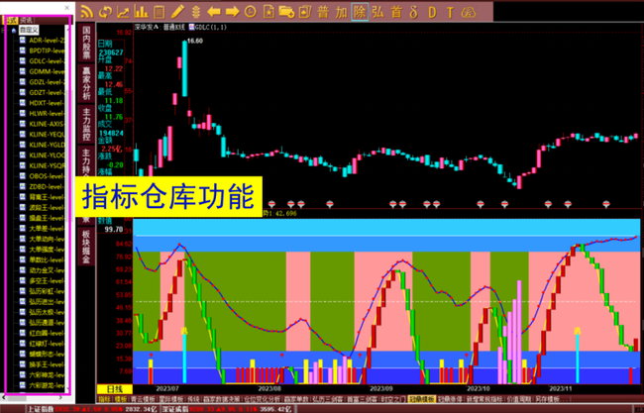Click the 日线 period button
This screenshot has height=413, width=644.
coord(115,389)
